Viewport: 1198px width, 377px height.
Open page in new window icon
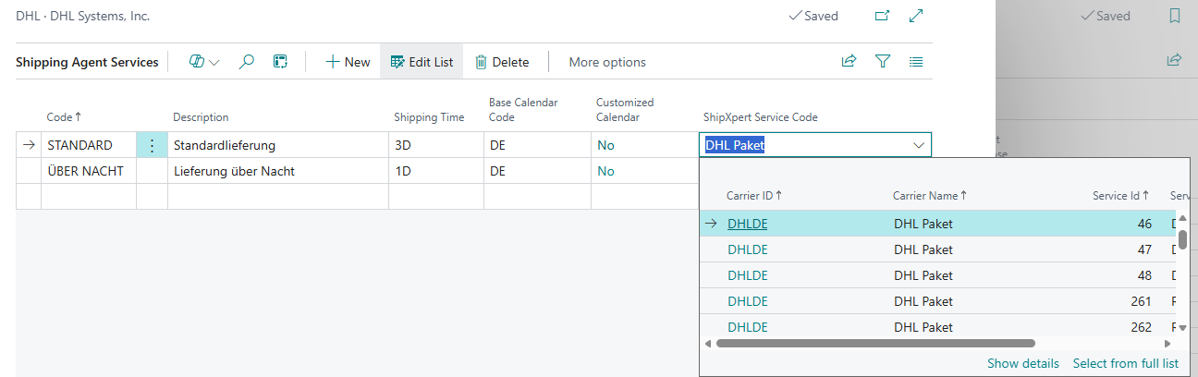click(x=882, y=16)
